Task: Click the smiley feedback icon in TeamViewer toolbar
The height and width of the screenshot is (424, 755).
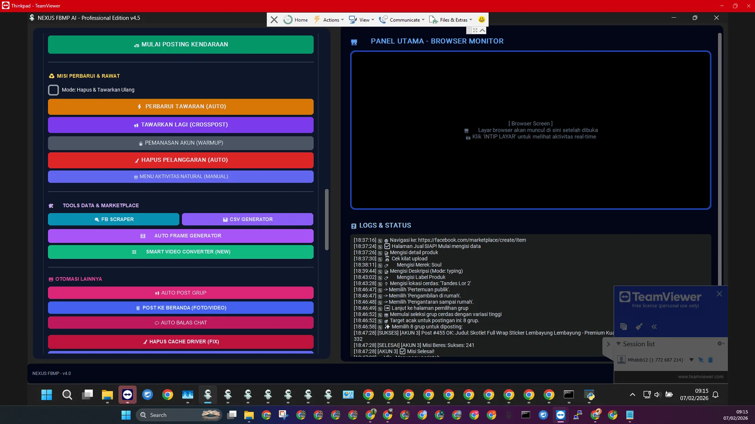Action: tap(482, 20)
